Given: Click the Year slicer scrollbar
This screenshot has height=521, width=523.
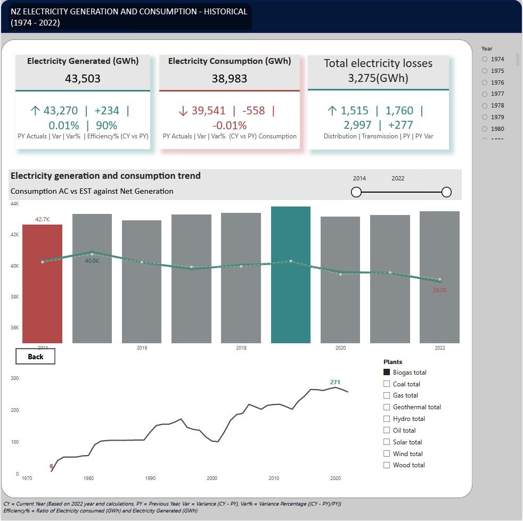Looking at the screenshot, I should tap(518, 59).
